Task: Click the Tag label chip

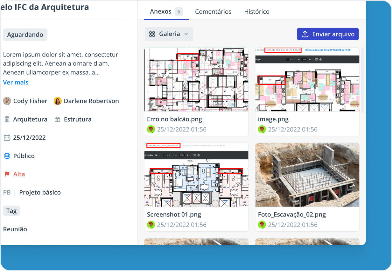Action: [11, 211]
